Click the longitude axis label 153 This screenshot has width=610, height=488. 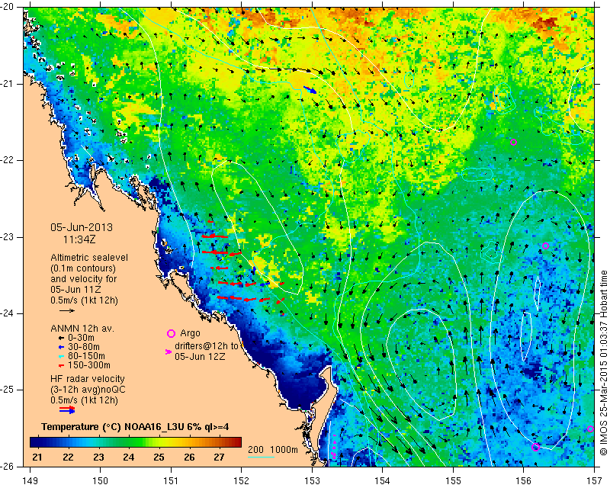312,481
